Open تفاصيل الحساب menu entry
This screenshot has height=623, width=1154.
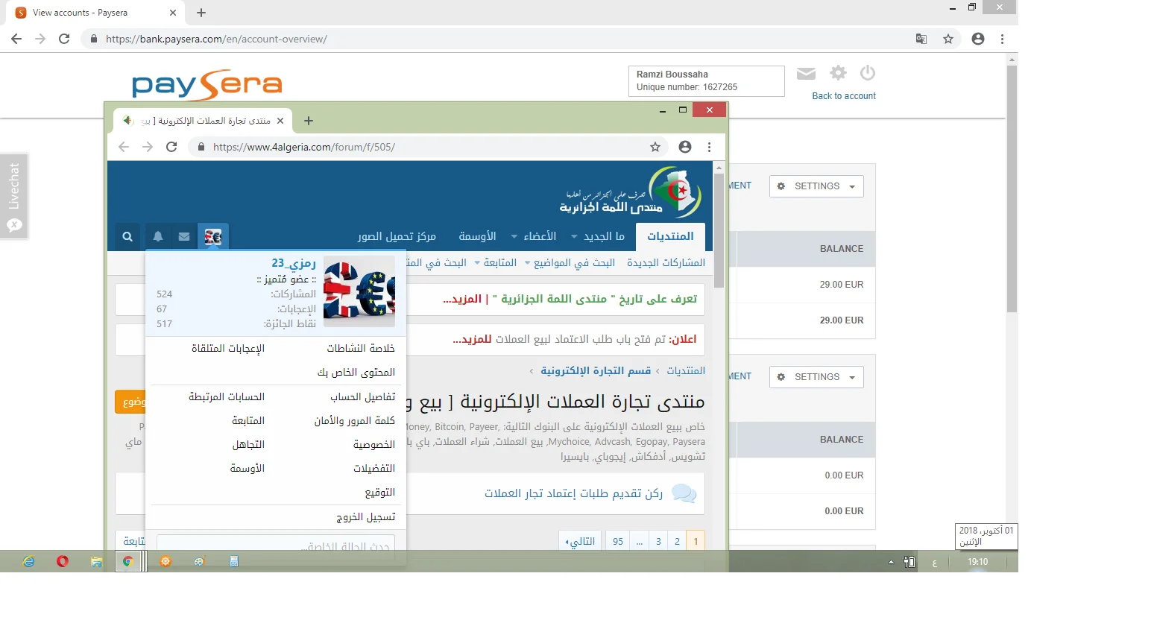[x=363, y=396]
